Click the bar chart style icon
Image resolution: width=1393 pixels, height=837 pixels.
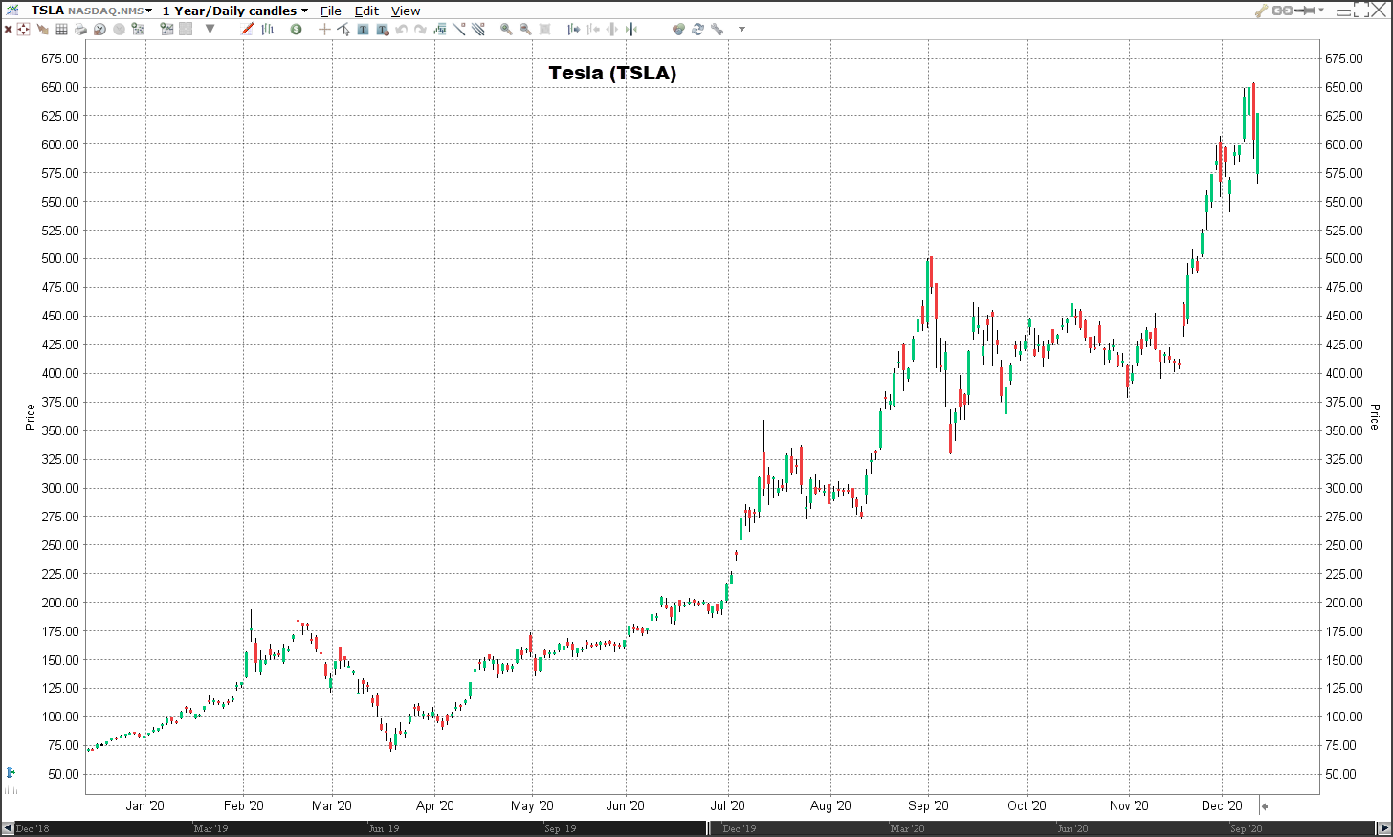[x=268, y=30]
